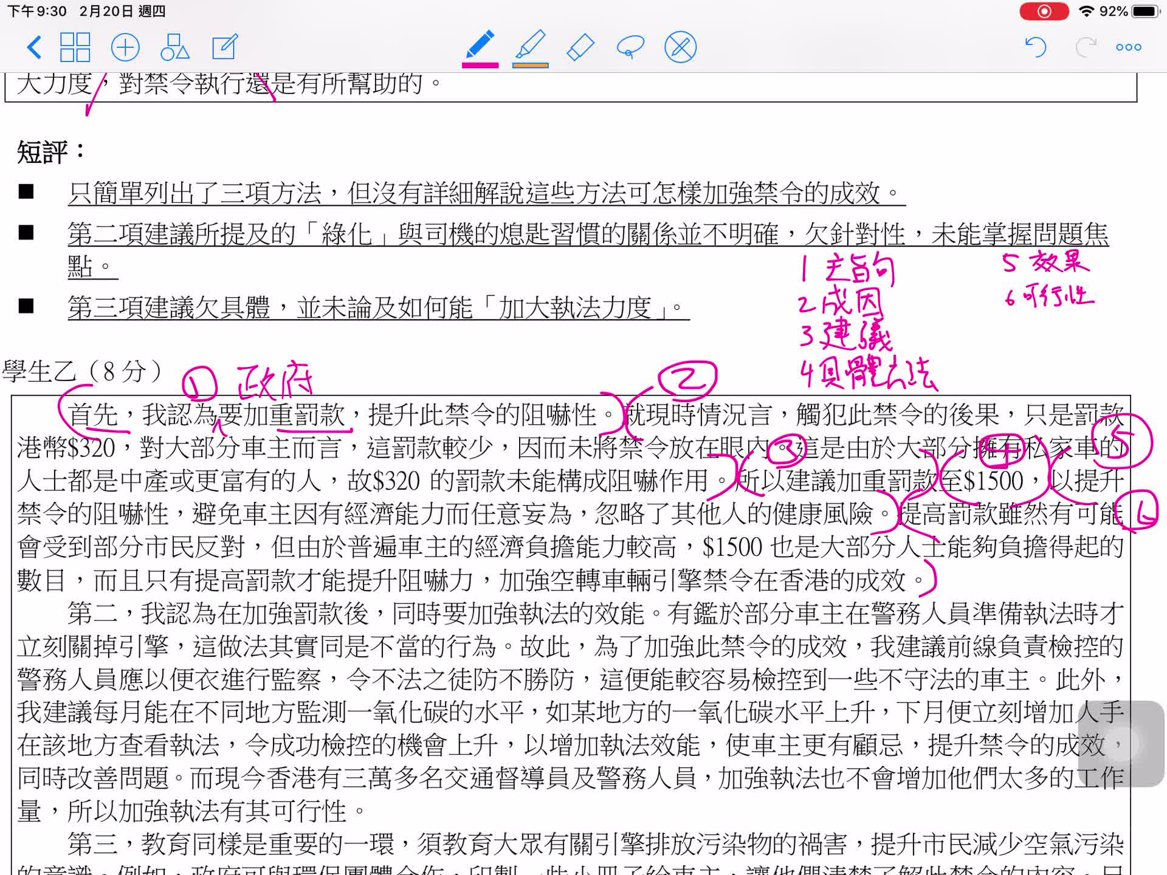
Task: Open the shapes tool
Action: pos(174,47)
